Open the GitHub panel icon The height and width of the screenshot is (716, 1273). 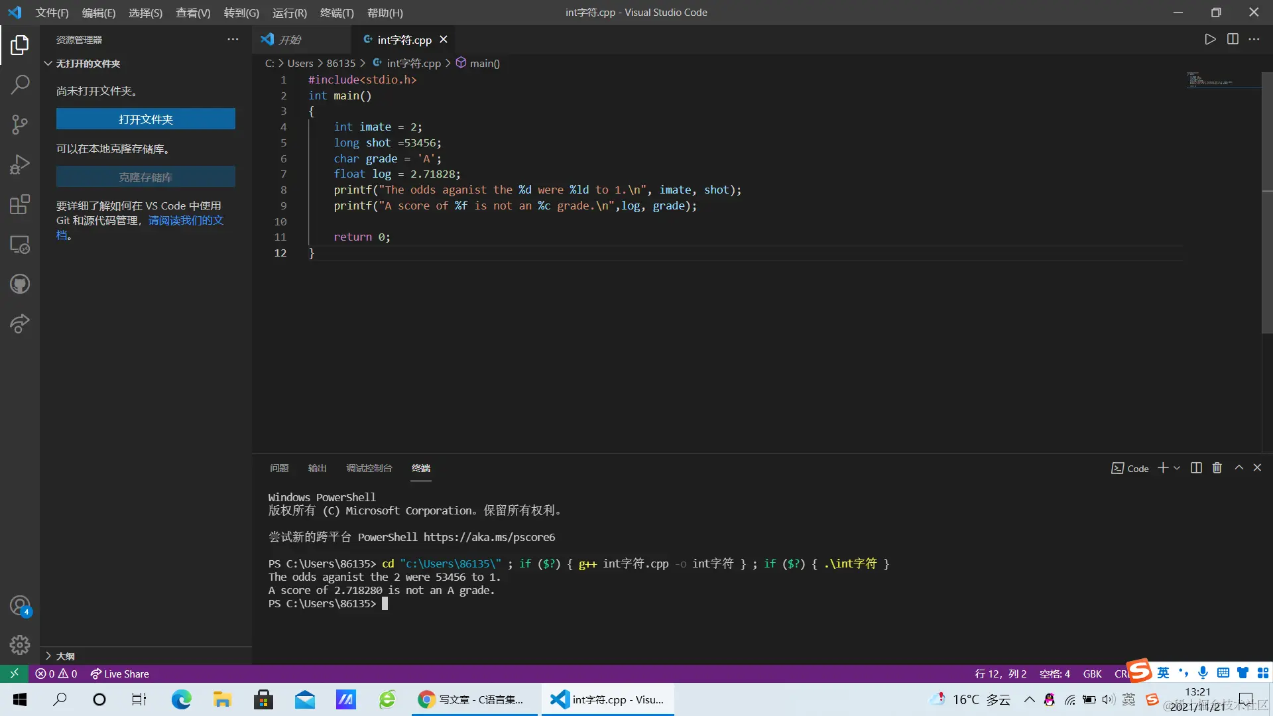(20, 284)
